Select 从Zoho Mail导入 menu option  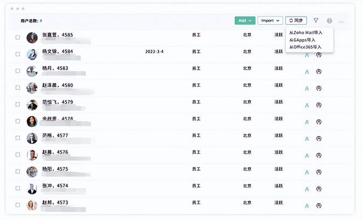coord(306,32)
